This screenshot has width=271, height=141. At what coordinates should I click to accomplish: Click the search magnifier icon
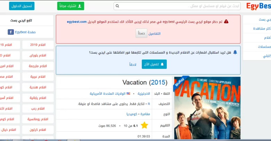(x=117, y=6)
